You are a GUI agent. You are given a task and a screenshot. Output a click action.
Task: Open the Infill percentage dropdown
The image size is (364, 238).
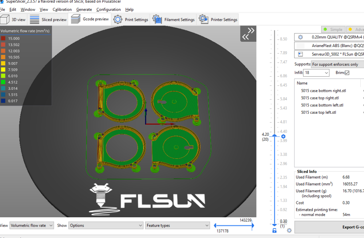click(316, 73)
